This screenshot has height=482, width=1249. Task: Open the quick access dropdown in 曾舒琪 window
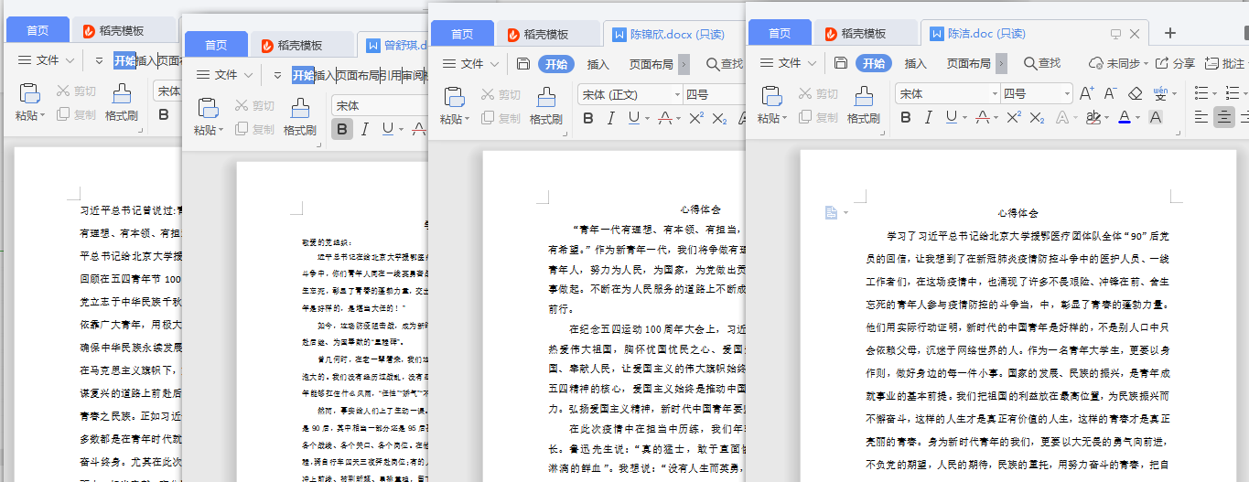[277, 75]
